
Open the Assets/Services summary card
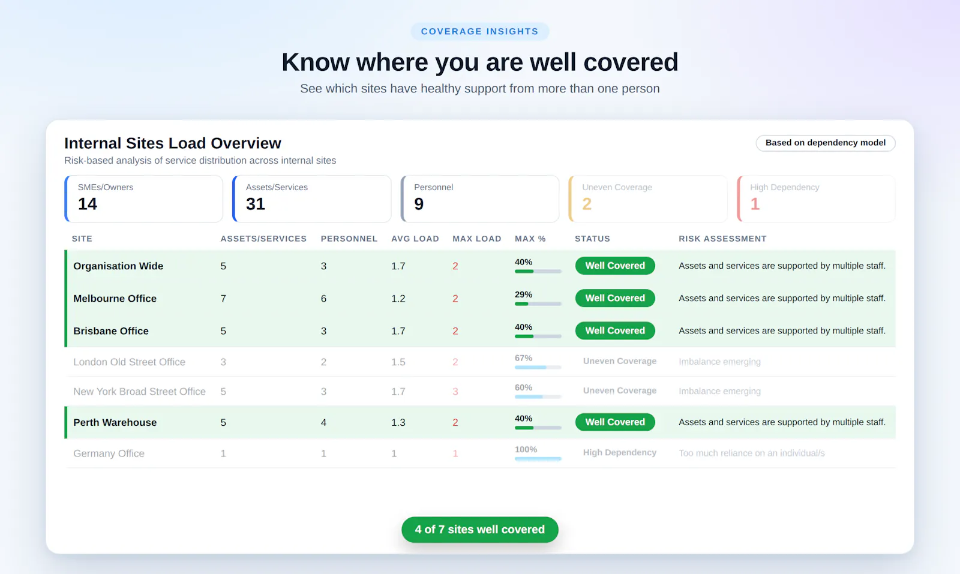click(x=311, y=199)
